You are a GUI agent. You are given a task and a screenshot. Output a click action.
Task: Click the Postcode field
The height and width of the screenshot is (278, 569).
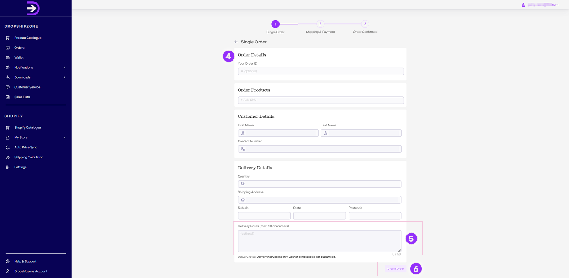[x=375, y=216]
